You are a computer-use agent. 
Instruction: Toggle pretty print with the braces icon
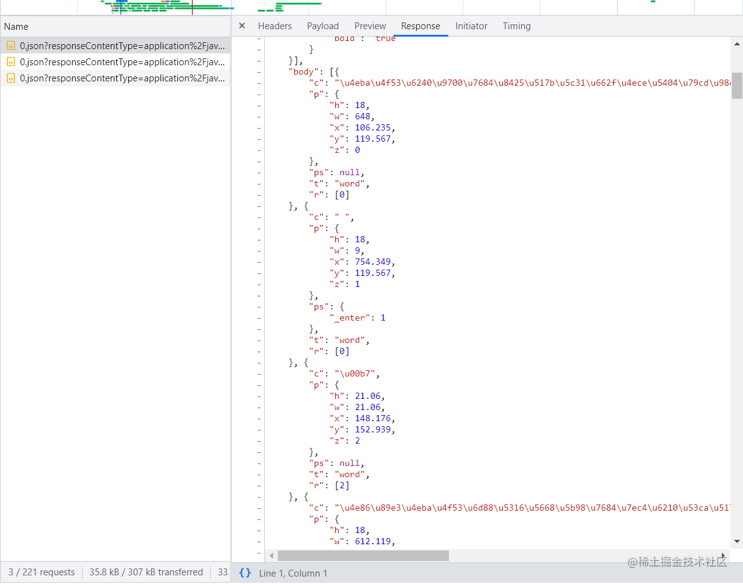point(245,573)
